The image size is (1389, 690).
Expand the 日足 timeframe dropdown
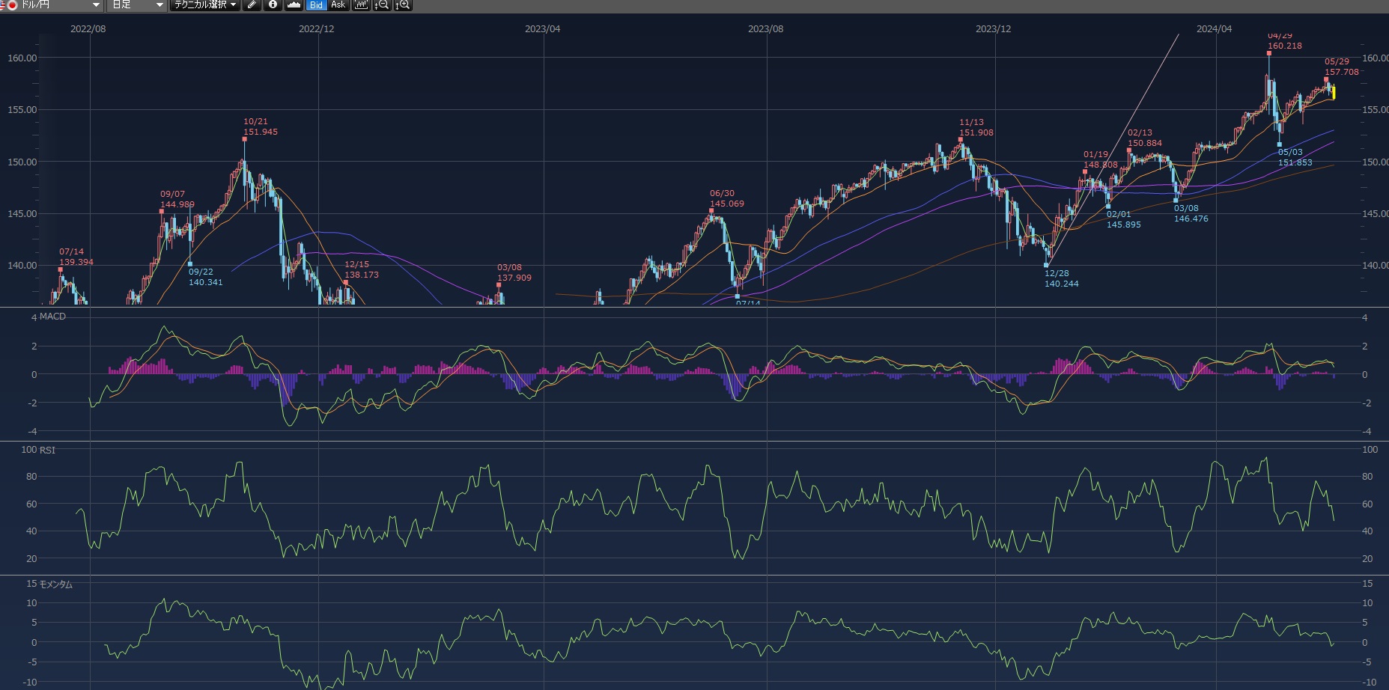tap(159, 5)
